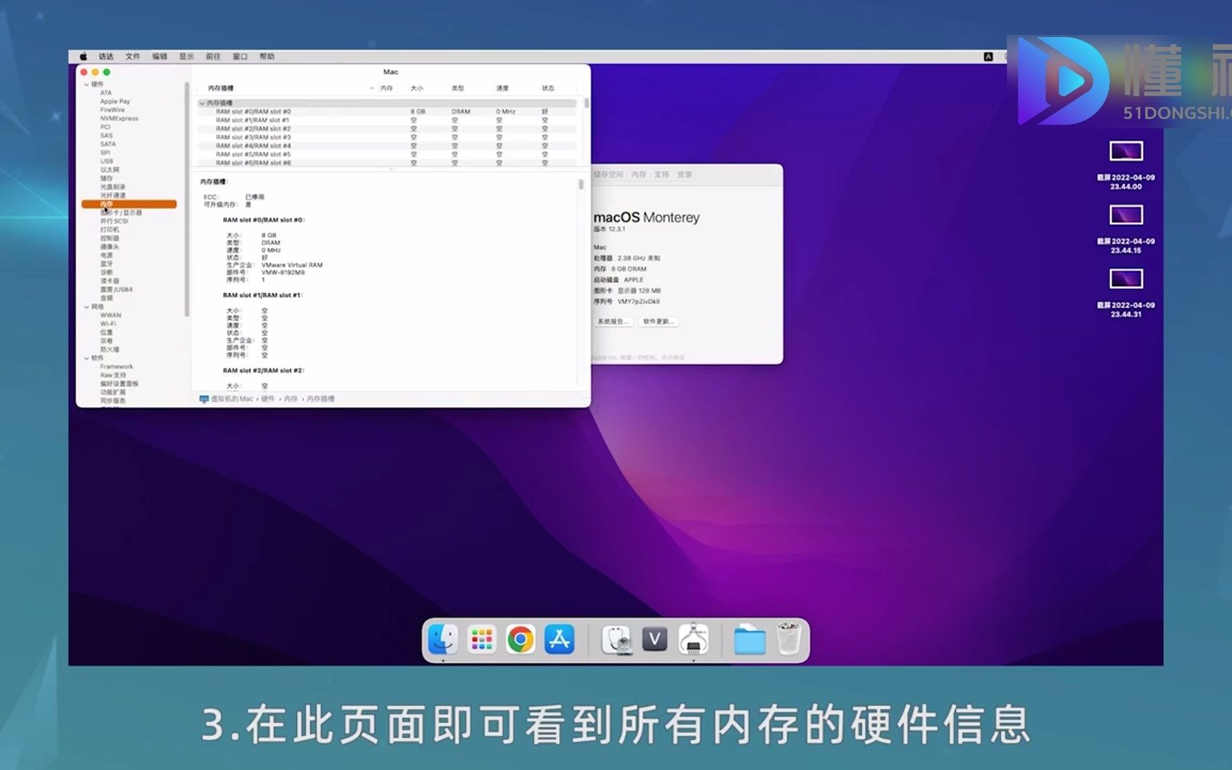Open Launchpad from the Dock
The height and width of the screenshot is (770, 1232).
click(481, 640)
